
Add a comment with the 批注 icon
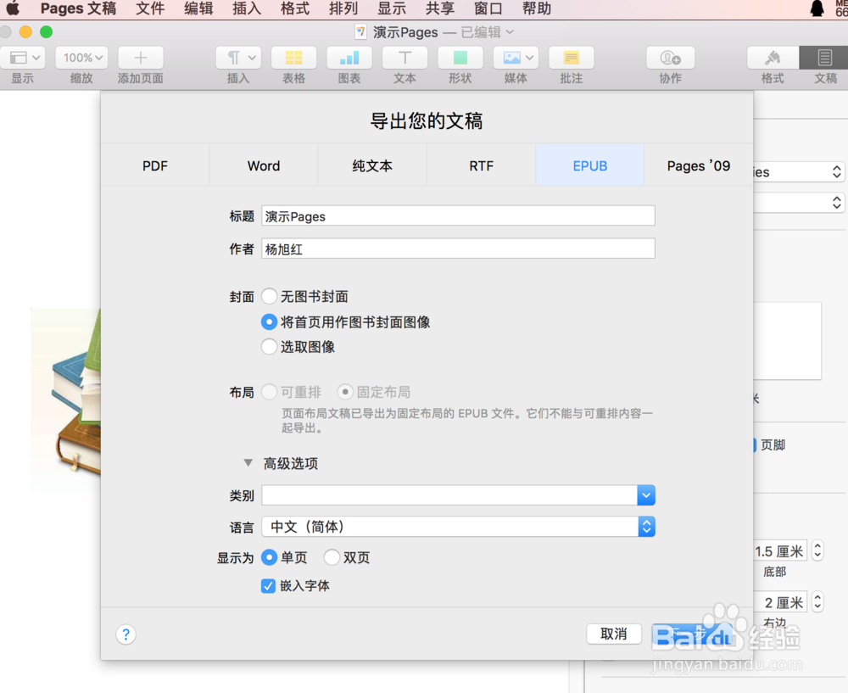click(571, 58)
